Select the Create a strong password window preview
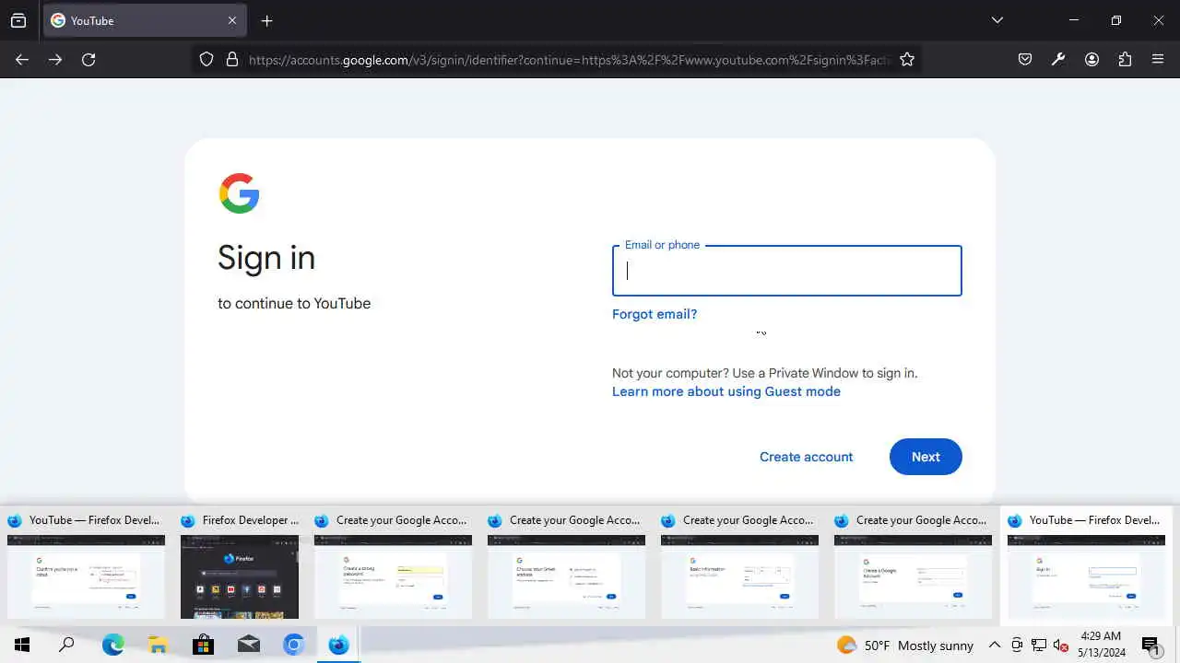Image resolution: width=1180 pixels, height=663 pixels. [393, 566]
